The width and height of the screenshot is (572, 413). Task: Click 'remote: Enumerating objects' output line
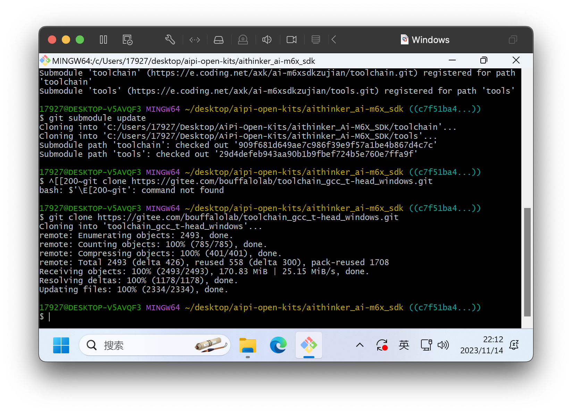point(136,235)
